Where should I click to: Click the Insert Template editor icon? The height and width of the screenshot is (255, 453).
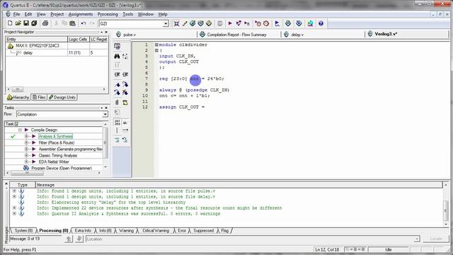click(125, 102)
